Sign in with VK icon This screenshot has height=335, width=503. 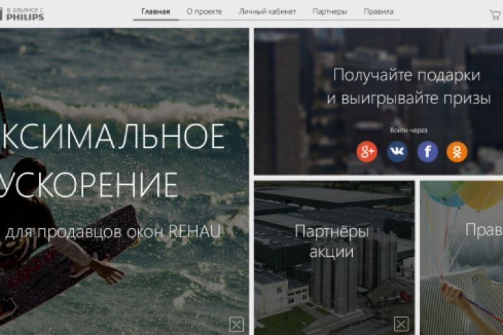click(x=397, y=151)
